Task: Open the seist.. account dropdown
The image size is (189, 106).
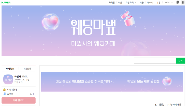Action: pos(169,2)
